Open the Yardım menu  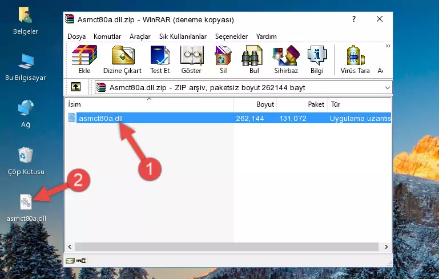click(x=266, y=37)
